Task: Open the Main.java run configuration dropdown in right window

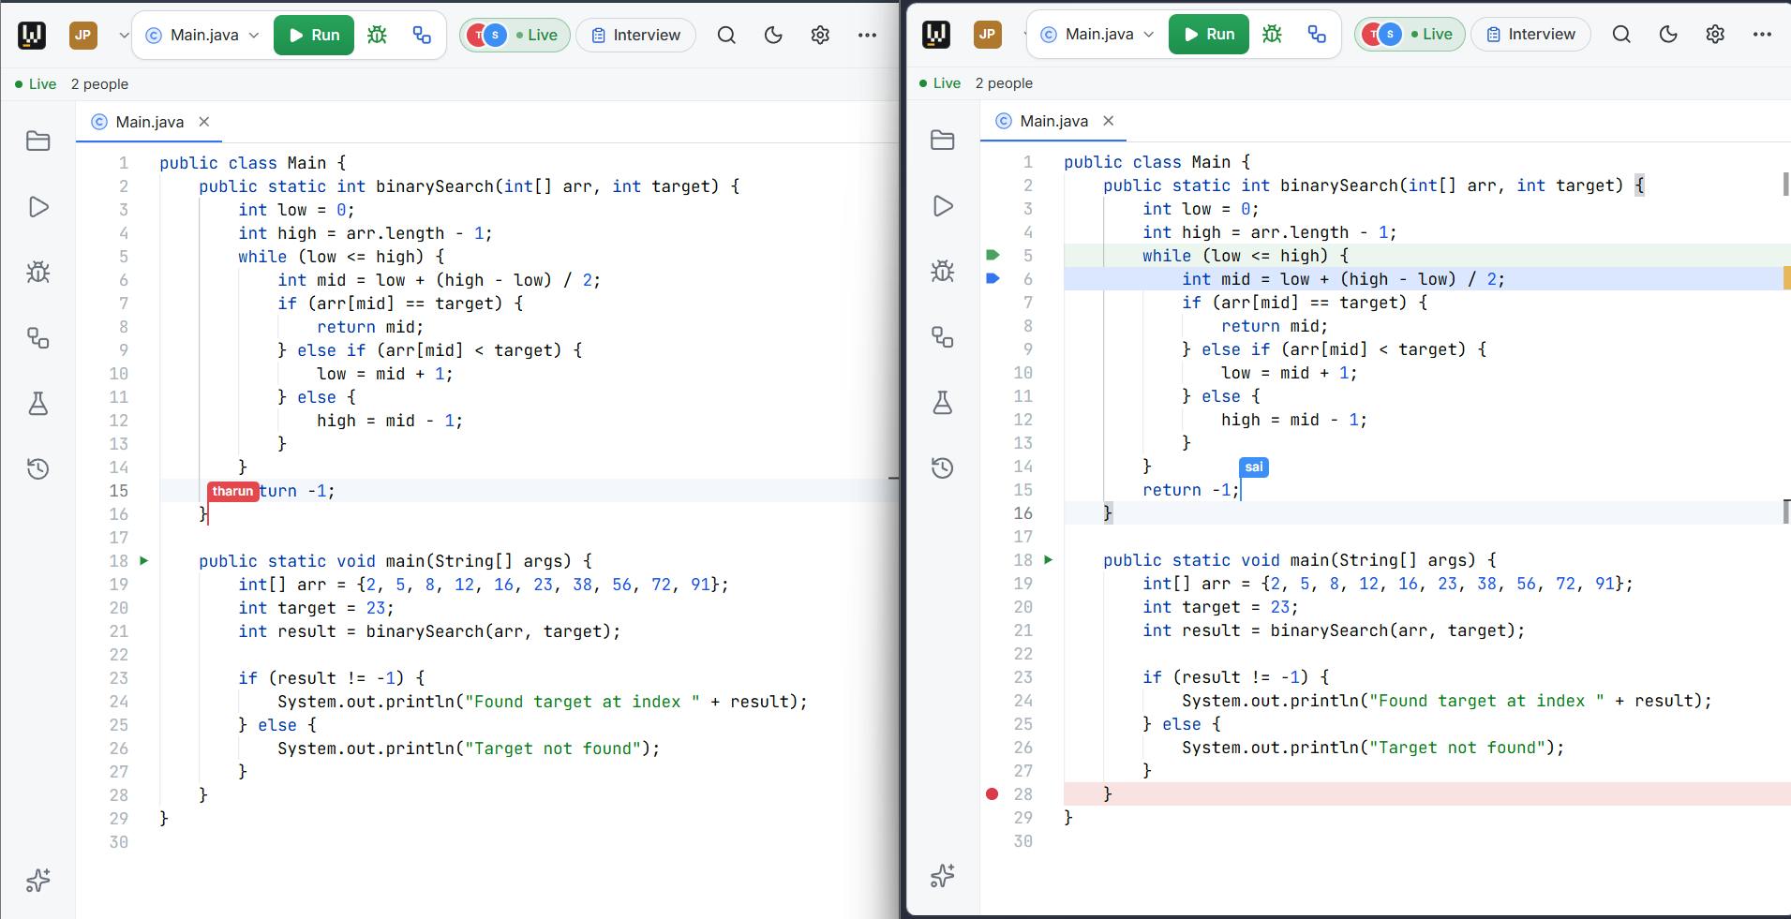Action: click(1097, 34)
